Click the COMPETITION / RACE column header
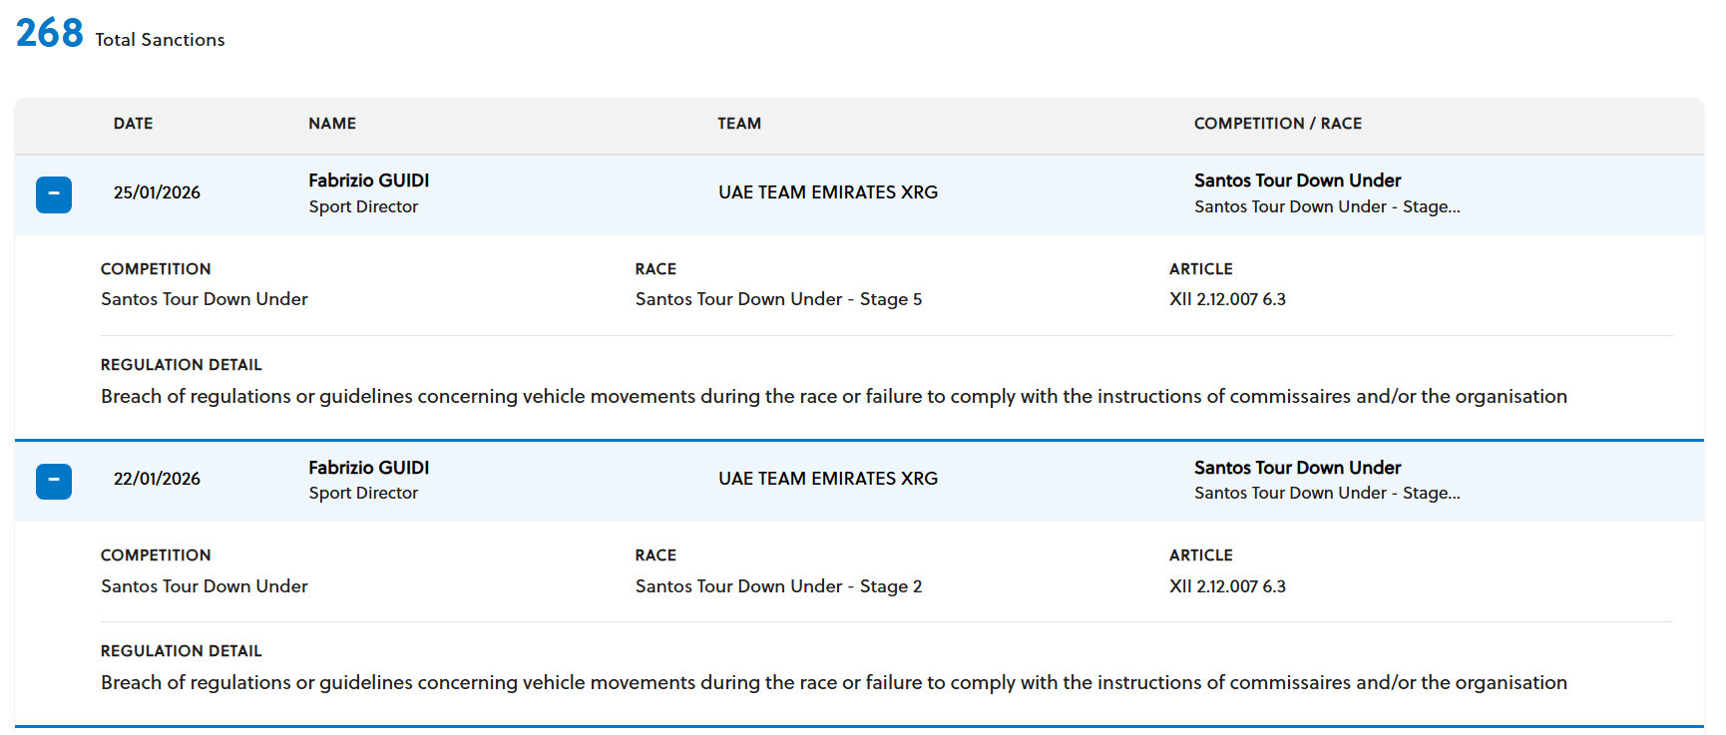Screen dimensions: 1726x735 1277,124
